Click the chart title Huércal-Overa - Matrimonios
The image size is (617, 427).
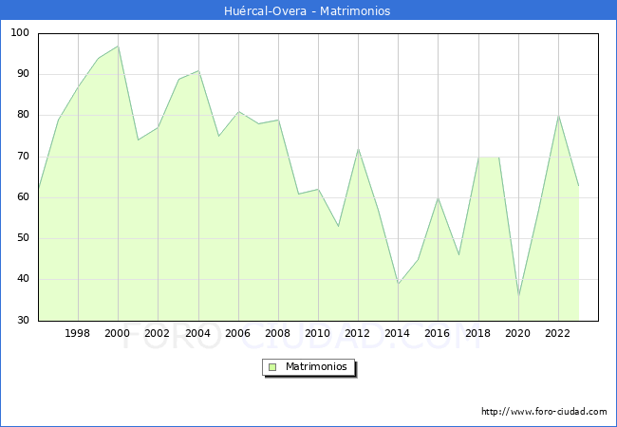click(308, 11)
